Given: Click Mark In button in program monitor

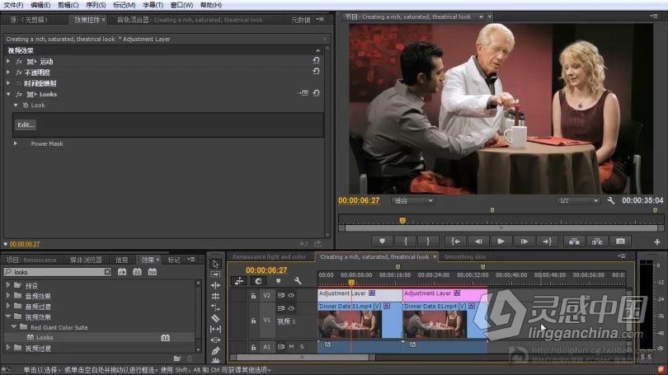Looking at the screenshot, I should click(x=406, y=241).
